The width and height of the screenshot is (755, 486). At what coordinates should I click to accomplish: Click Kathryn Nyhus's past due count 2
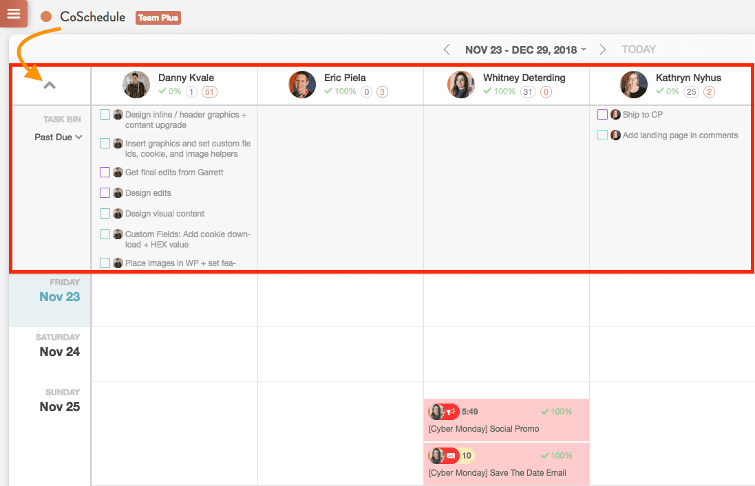(x=710, y=92)
